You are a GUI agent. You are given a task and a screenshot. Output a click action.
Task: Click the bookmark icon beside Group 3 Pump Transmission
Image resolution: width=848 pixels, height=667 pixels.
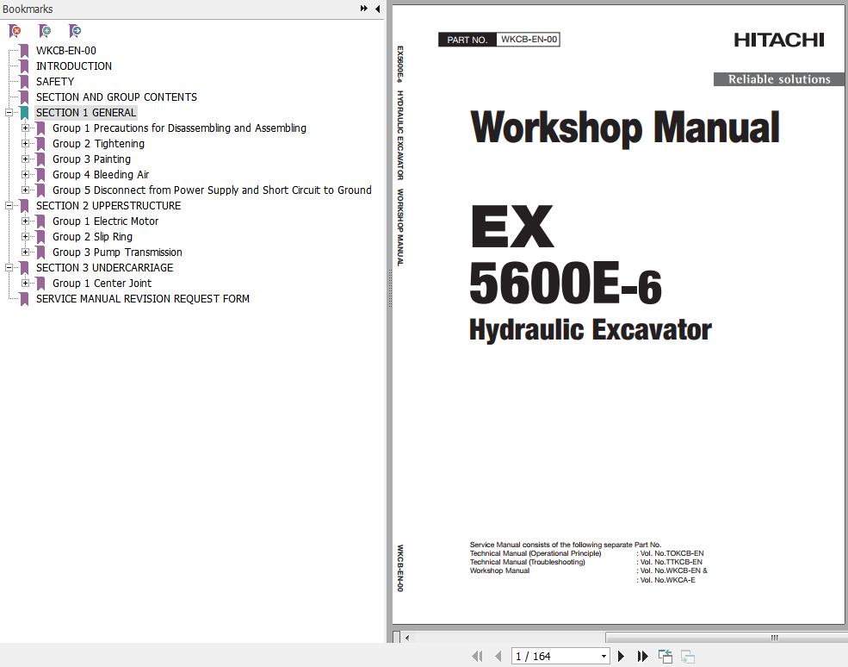pos(40,252)
